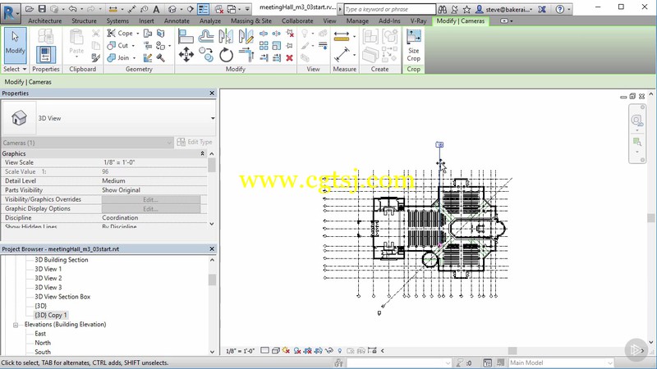Click the star Favorites icon in title bar
657x369 pixels.
[x=466, y=9]
